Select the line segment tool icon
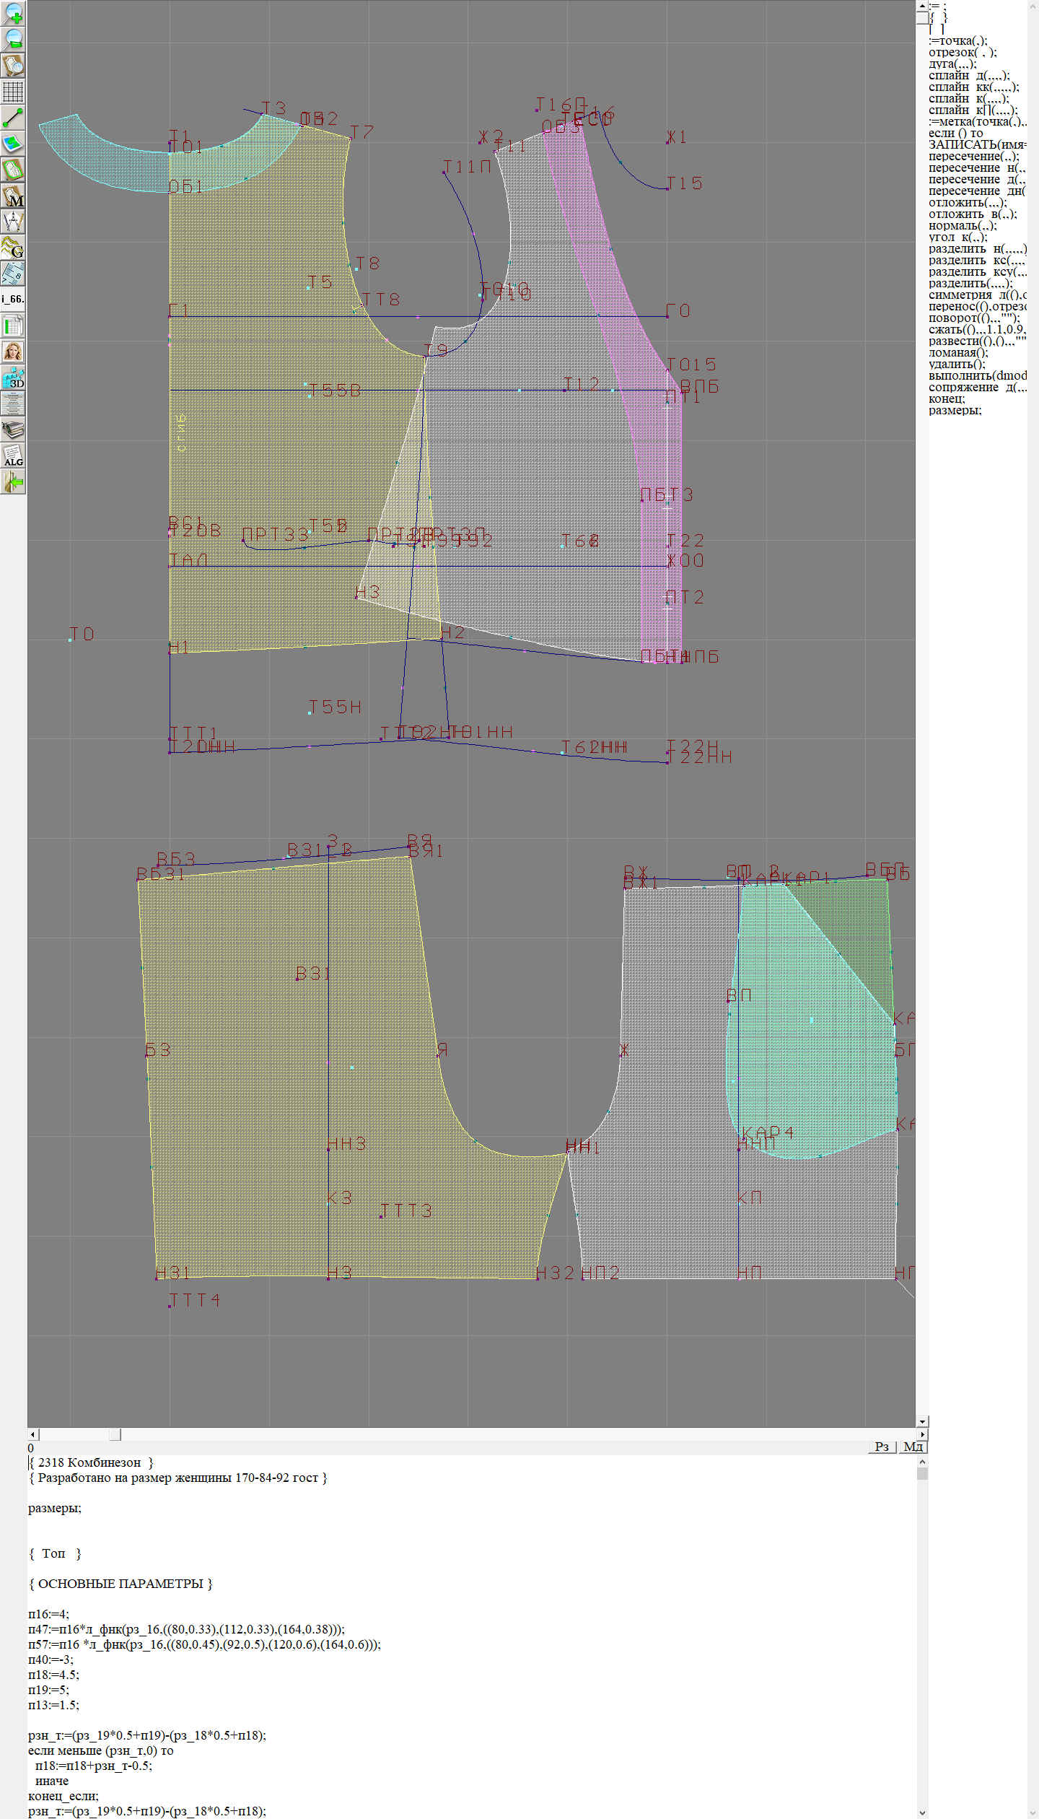 coord(13,118)
